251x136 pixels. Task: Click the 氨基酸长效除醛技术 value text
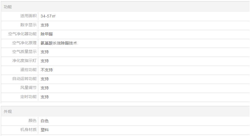pos(59,43)
